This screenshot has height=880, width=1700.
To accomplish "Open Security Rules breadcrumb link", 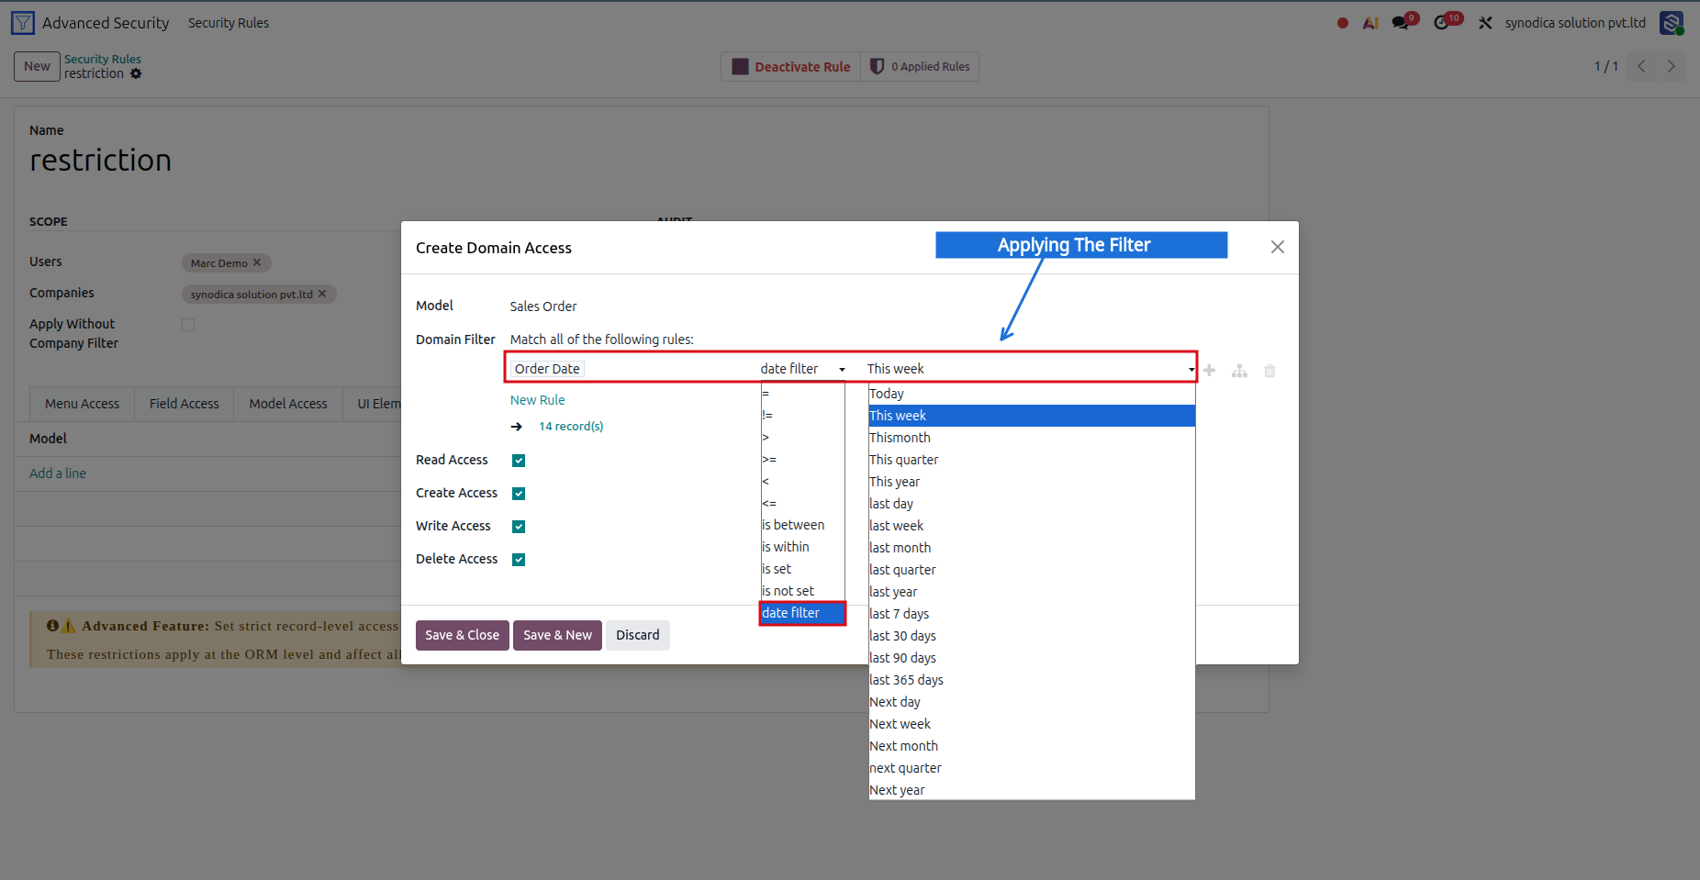I will click(103, 59).
